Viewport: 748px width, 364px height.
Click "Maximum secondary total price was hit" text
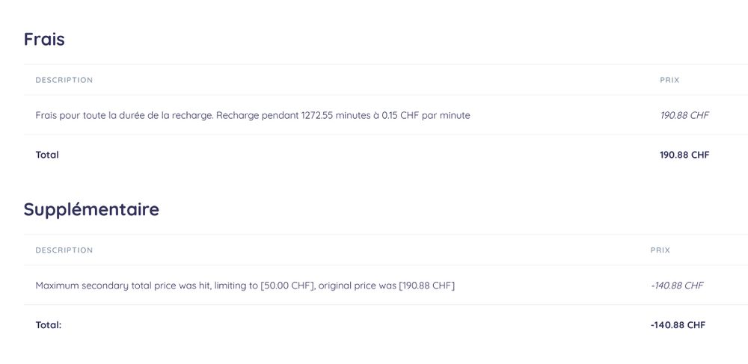tap(123, 286)
